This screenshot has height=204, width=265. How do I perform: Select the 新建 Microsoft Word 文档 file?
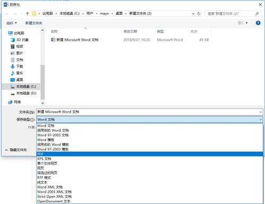(75, 40)
